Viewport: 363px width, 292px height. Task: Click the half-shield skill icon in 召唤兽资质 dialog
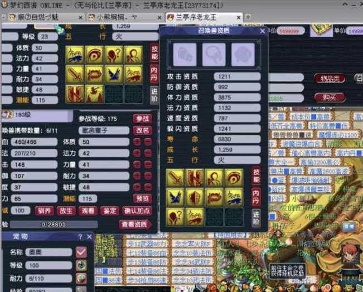(x=195, y=197)
